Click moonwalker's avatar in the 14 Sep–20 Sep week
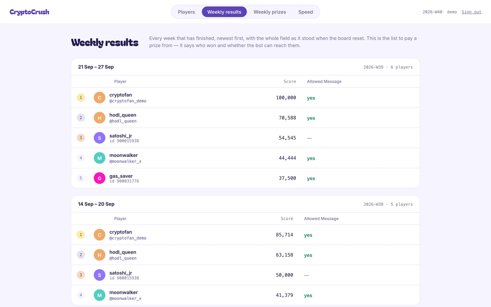 [99, 295]
